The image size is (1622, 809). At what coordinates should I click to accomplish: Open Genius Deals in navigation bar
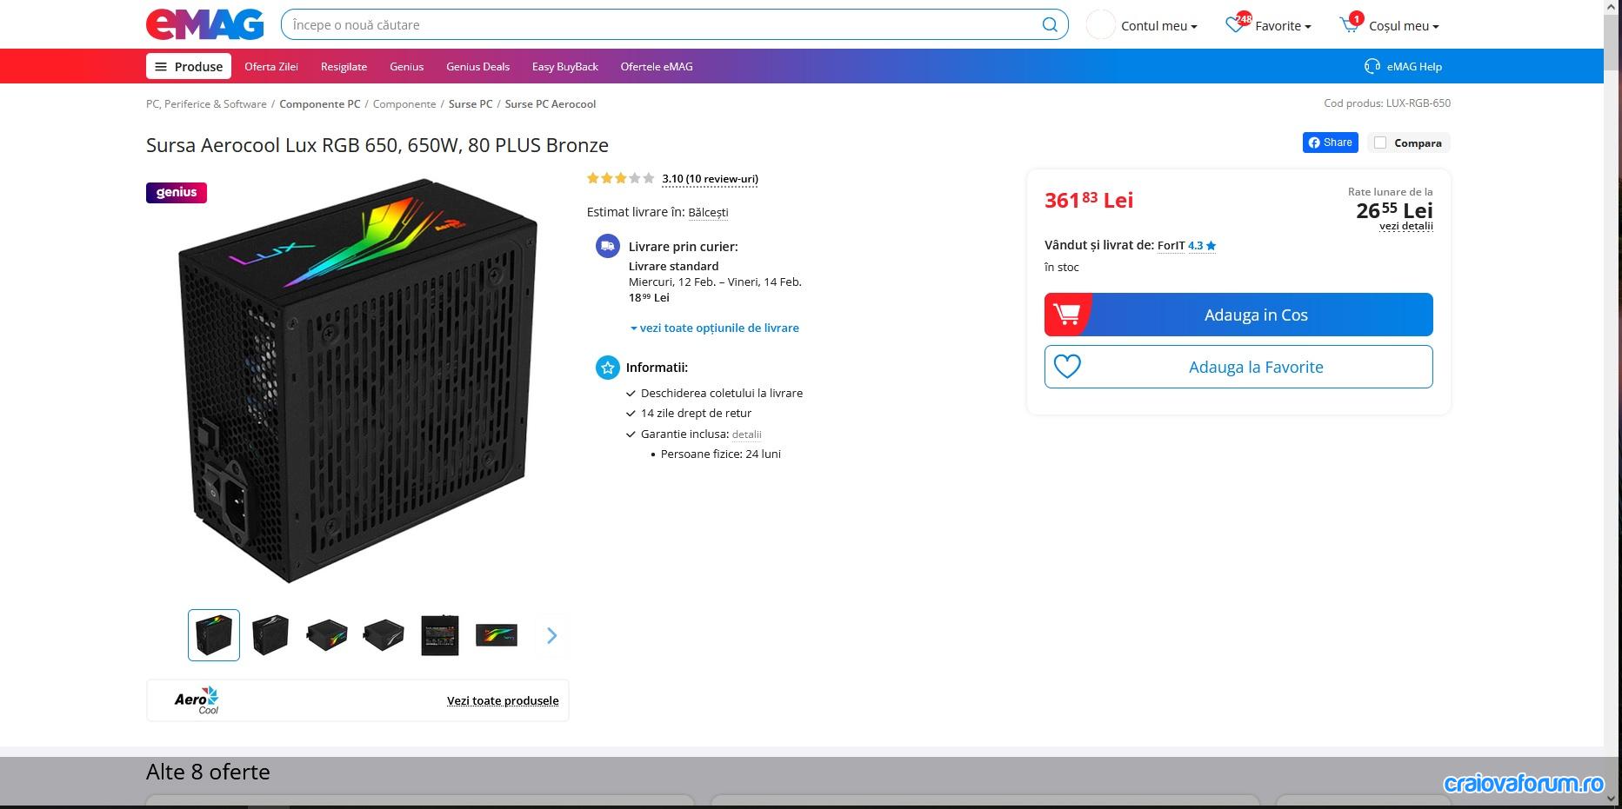(477, 66)
